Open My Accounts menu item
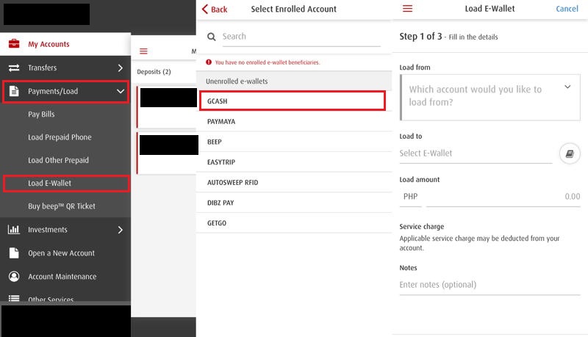Image resolution: width=588 pixels, height=337 pixels. click(65, 44)
